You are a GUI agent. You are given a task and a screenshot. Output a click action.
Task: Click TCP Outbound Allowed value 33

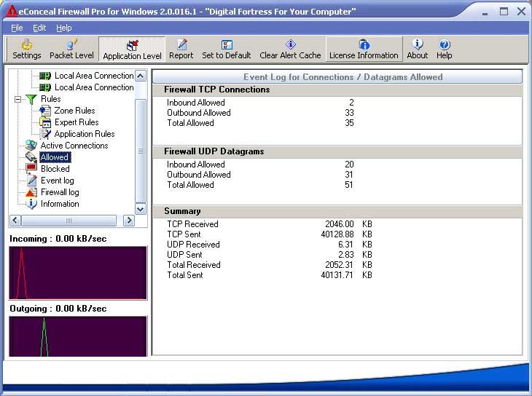pos(349,113)
